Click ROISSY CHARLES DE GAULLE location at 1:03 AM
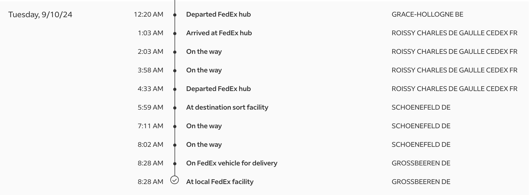 tap(454, 33)
